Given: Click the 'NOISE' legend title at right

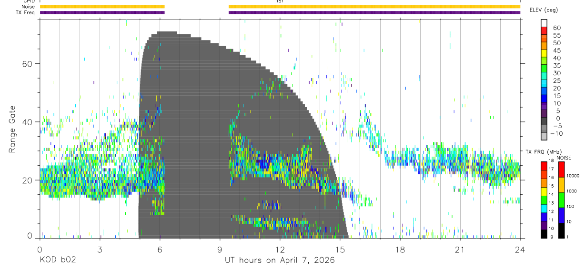Looking at the screenshot, I should (564, 158).
